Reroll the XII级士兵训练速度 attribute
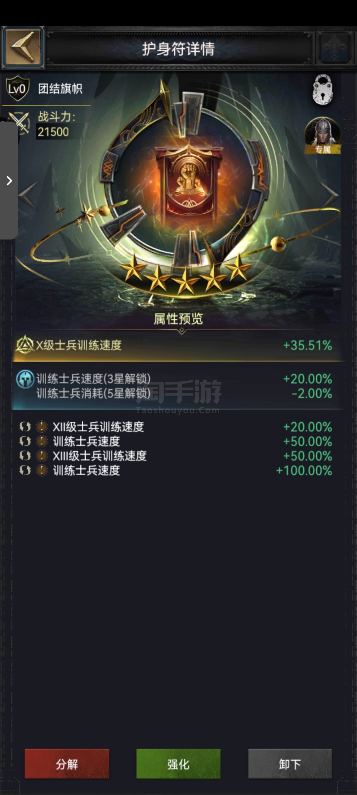 click(x=25, y=427)
